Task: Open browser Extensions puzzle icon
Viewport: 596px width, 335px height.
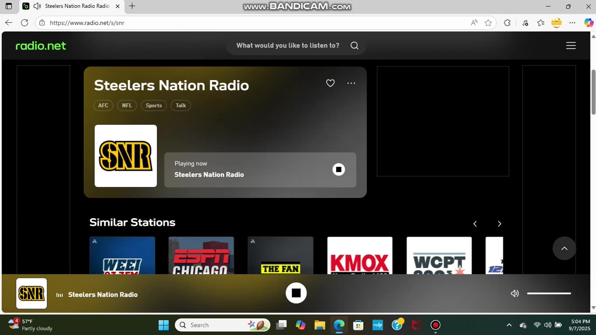Action: 507,23
